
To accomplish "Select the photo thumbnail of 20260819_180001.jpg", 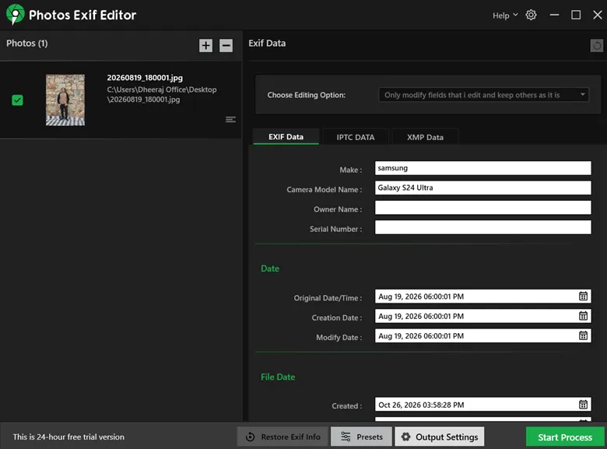I will click(65, 100).
